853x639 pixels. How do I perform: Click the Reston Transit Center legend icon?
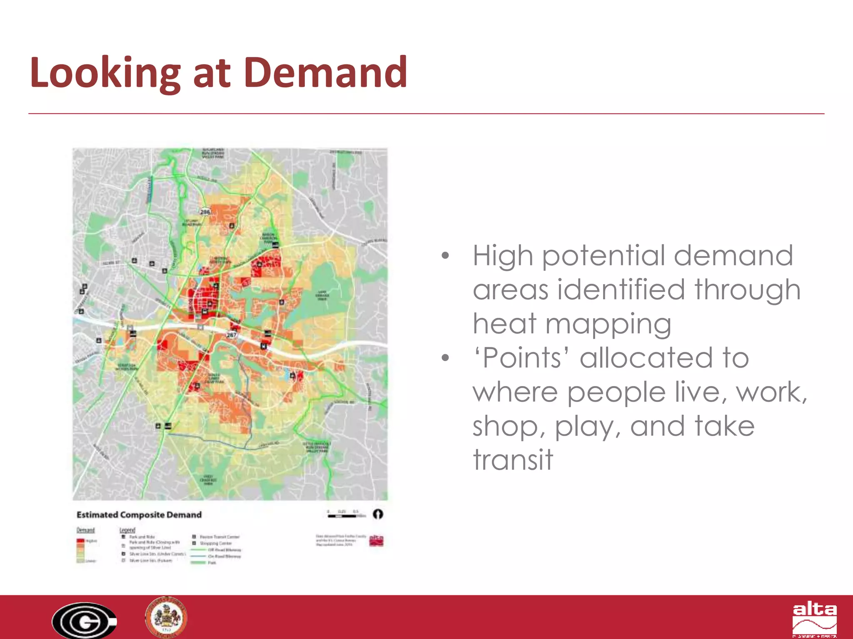click(x=194, y=537)
